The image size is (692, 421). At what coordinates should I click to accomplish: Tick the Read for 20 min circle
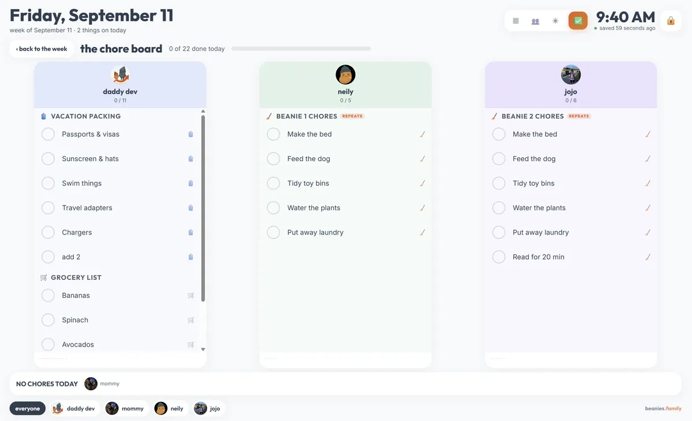click(x=499, y=257)
